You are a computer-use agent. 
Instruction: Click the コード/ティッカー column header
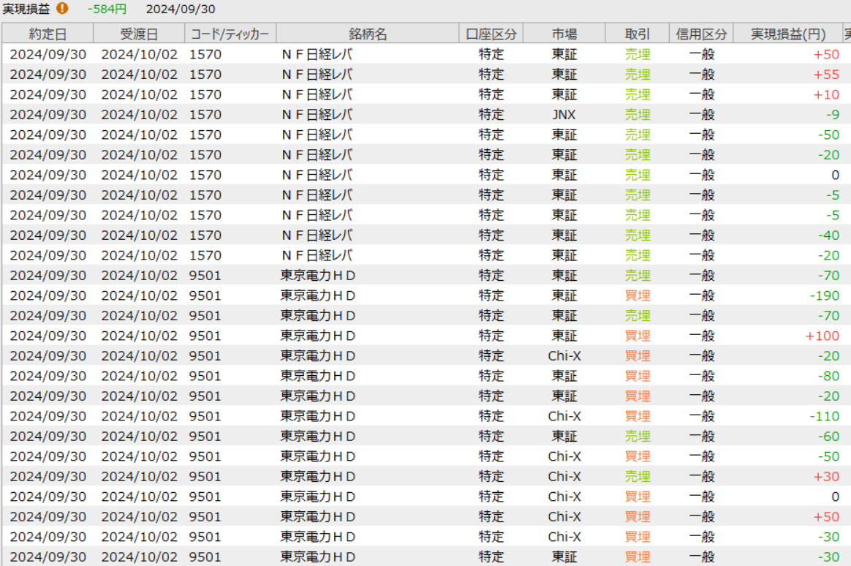tap(230, 34)
